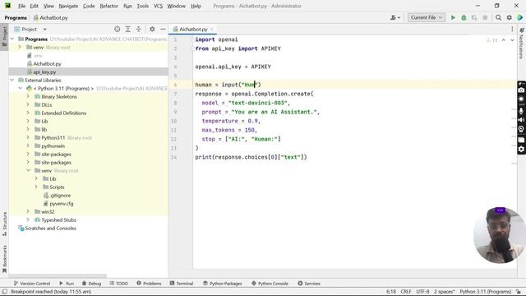526x296 pixels.
Task: Click the recorder camera screenshot icon
Action: 521,90
